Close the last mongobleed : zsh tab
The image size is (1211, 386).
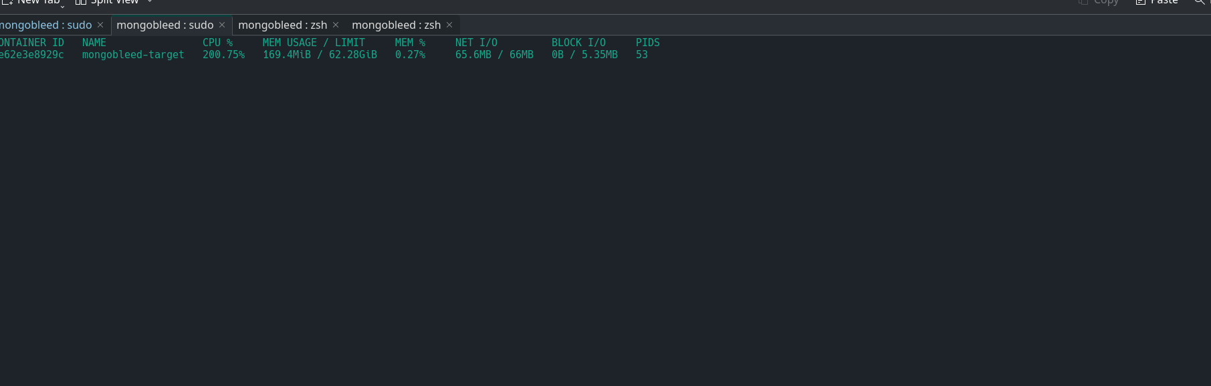coord(449,25)
